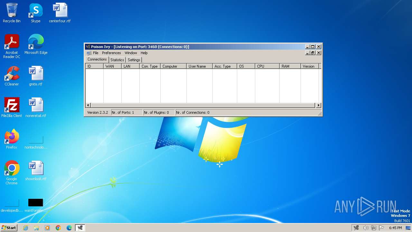Viewport: 412px width, 232px height.
Task: Launch Google Chrome desktop shortcut
Action: tap(12, 173)
